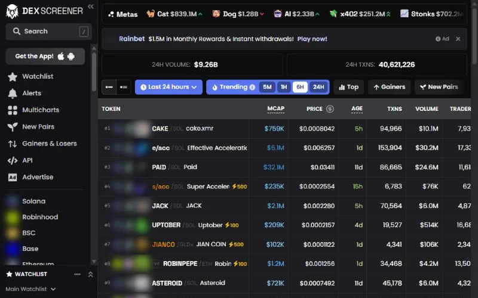Expand the Watchlist panel double chevron
The width and height of the screenshot is (478, 298).
tap(91, 274)
